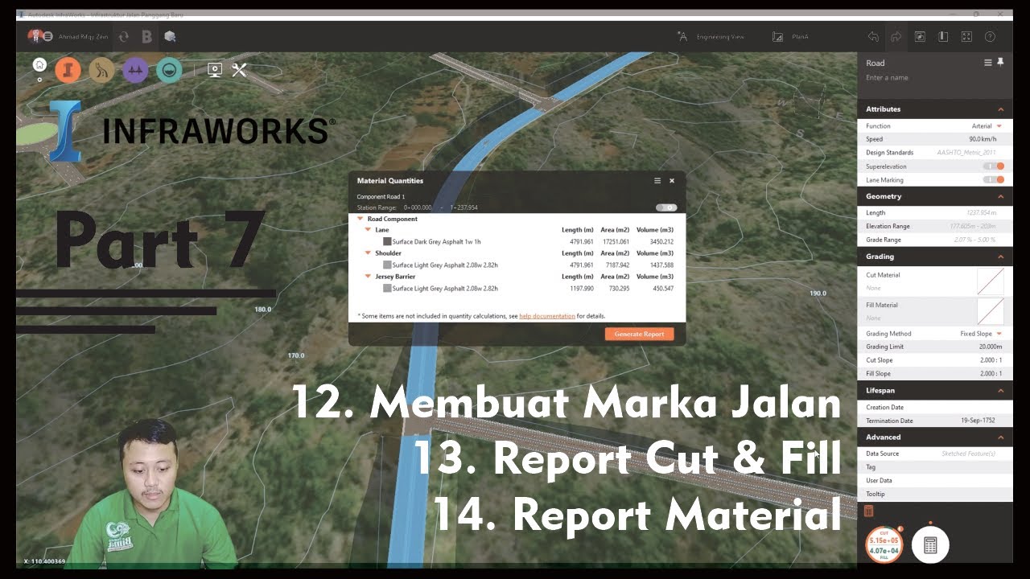This screenshot has width=1030, height=579.
Task: Toggle the Station Range switch
Action: [x=666, y=207]
